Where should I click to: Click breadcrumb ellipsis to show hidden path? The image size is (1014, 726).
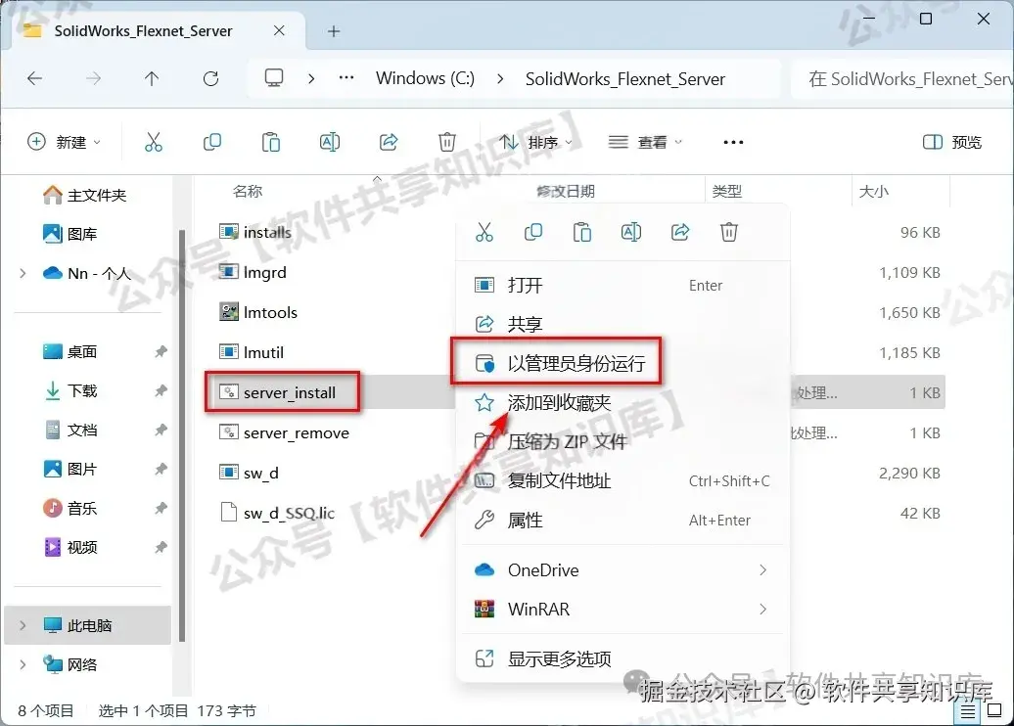tap(346, 78)
